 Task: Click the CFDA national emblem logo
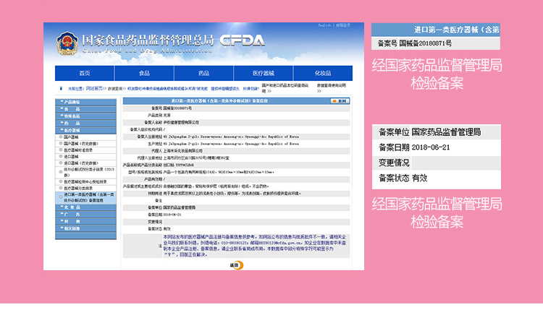coord(66,42)
